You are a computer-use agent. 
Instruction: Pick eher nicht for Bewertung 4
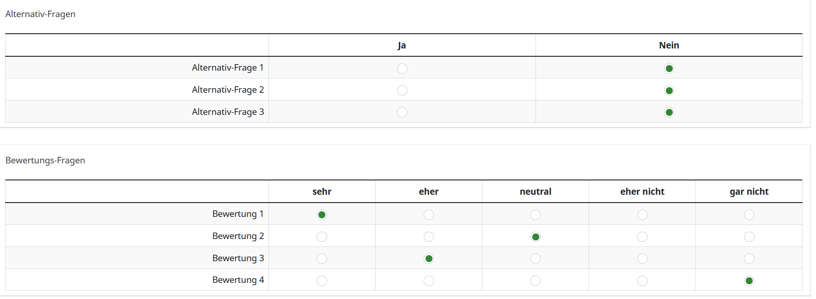[642, 281]
